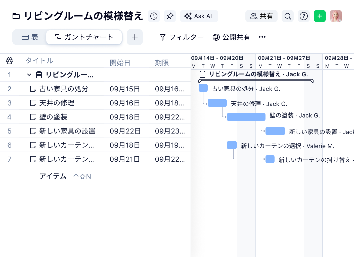The width and height of the screenshot is (354, 257).
Task: Open the user profile avatar
Action: (x=336, y=16)
